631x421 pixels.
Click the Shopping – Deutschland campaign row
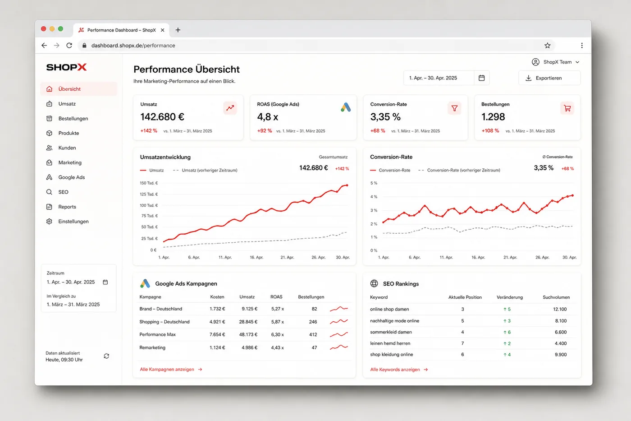(244, 322)
